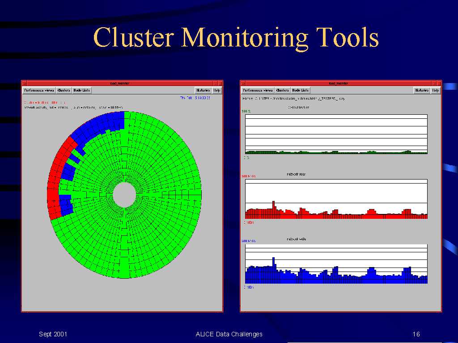Viewport: 458px width, 343px height.
Task: Open Clusters menu in circular chart window
Action: point(64,90)
